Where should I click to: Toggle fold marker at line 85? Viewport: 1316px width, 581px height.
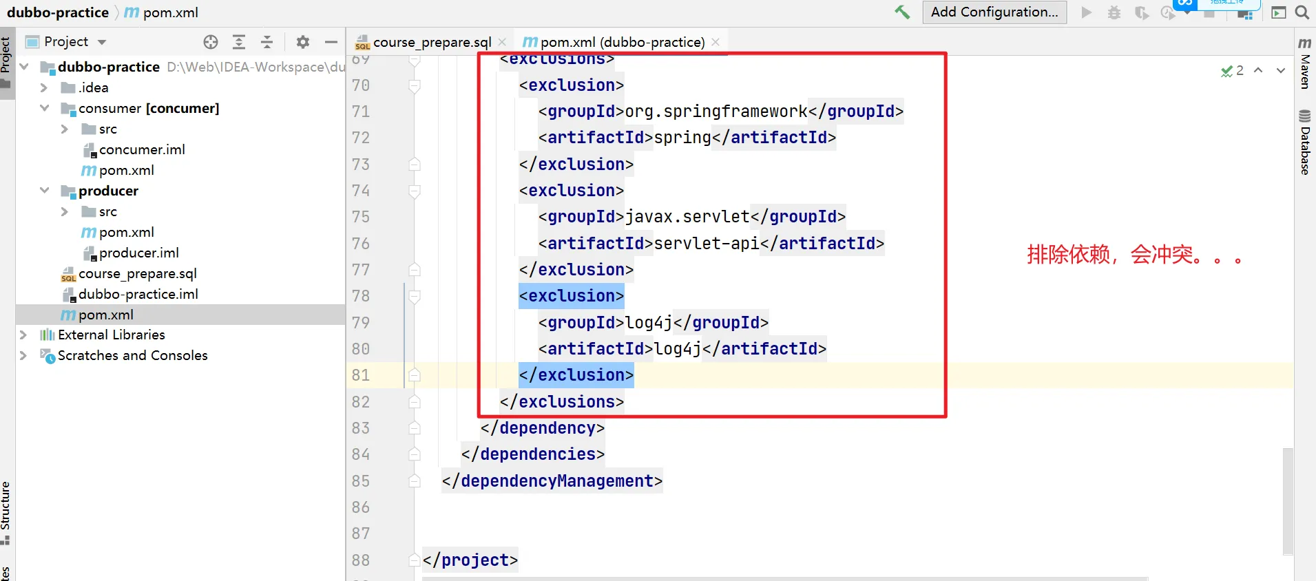point(415,481)
